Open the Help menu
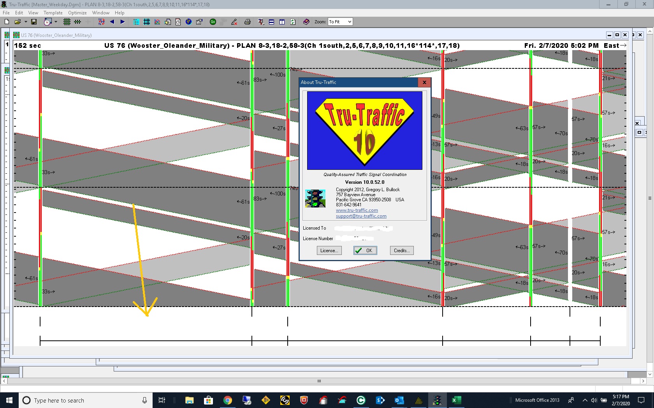The height and width of the screenshot is (408, 654). click(120, 13)
